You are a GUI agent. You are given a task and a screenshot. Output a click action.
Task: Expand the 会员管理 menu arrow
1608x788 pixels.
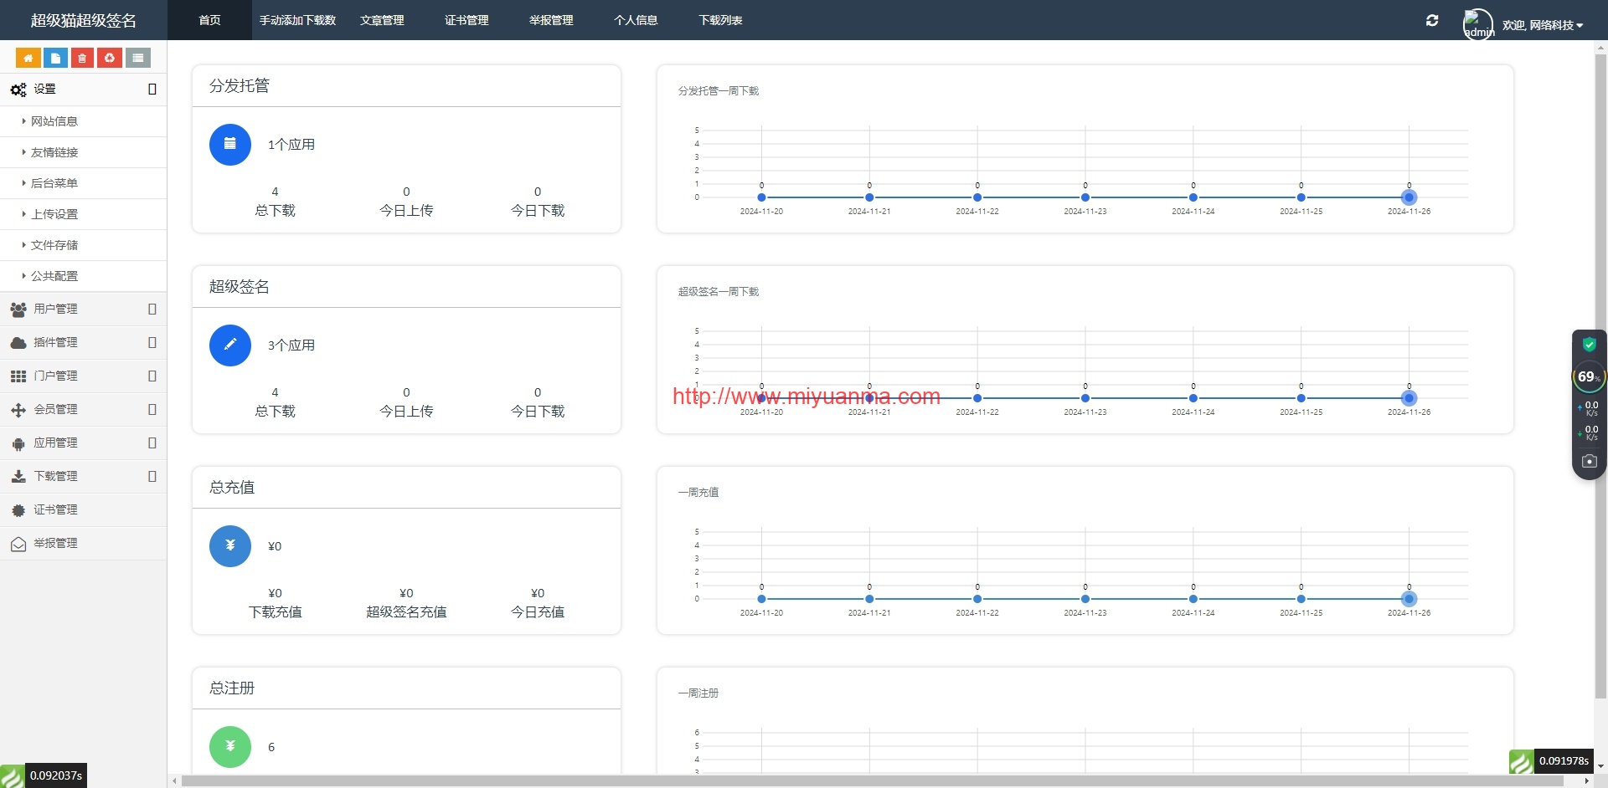tap(152, 410)
